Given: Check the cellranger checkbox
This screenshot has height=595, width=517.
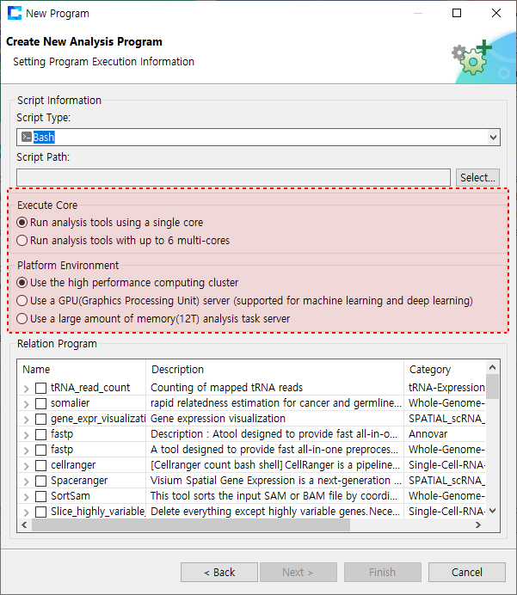Looking at the screenshot, I should 40,466.
